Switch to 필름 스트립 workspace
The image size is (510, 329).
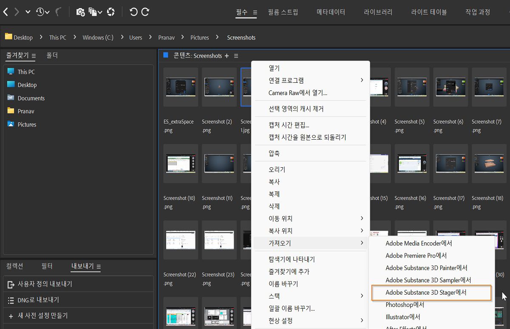pos(283,12)
